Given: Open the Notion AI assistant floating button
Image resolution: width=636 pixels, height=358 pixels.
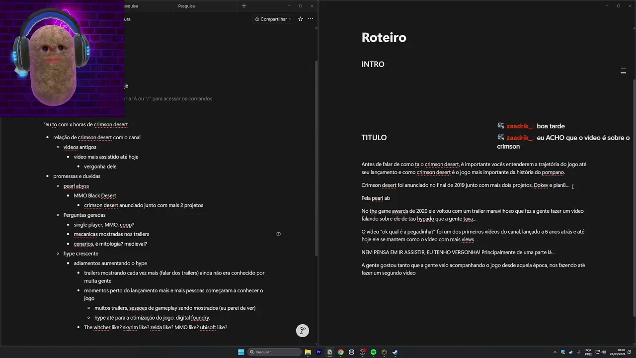Looking at the screenshot, I should [303, 331].
